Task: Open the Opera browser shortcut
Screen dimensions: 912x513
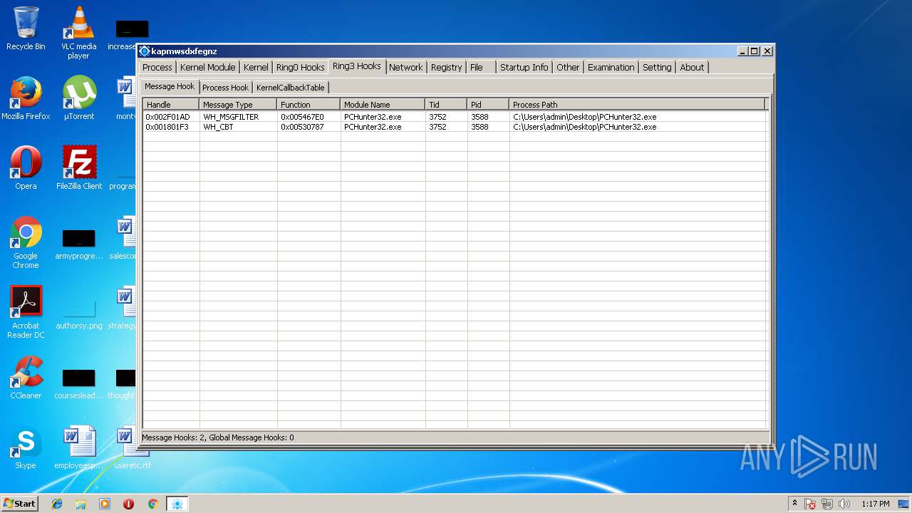Action: (26, 168)
